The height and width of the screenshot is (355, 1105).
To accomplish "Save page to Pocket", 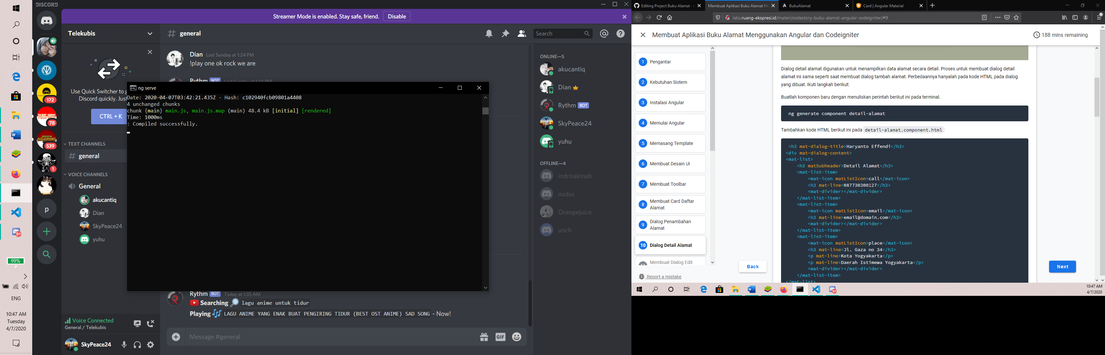I will point(1007,17).
